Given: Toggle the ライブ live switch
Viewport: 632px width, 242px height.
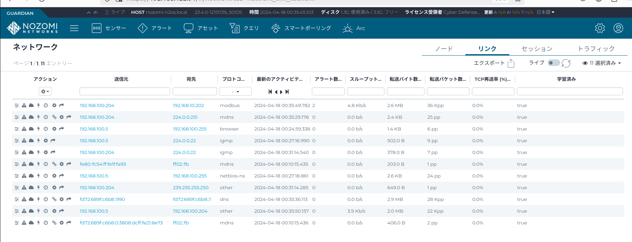Looking at the screenshot, I should (553, 63).
